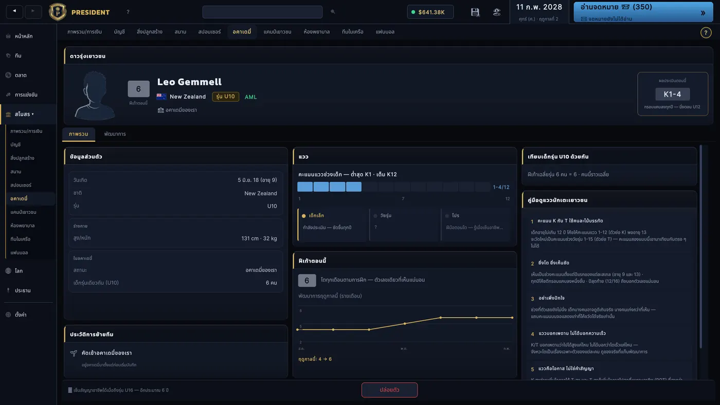Open the President club crest logo
Viewport: 720px width, 405px height.
[58, 12]
